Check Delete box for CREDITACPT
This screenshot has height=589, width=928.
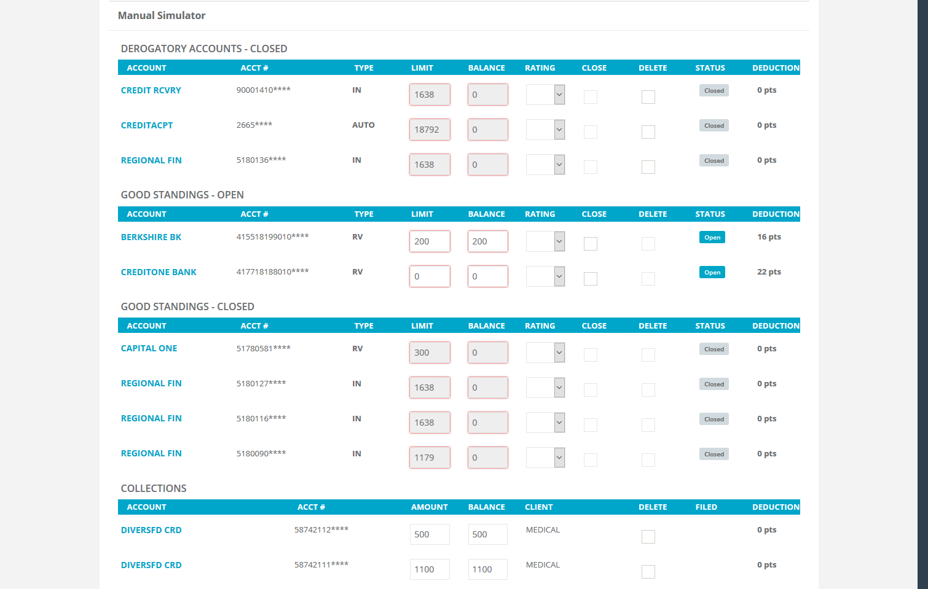(x=648, y=132)
